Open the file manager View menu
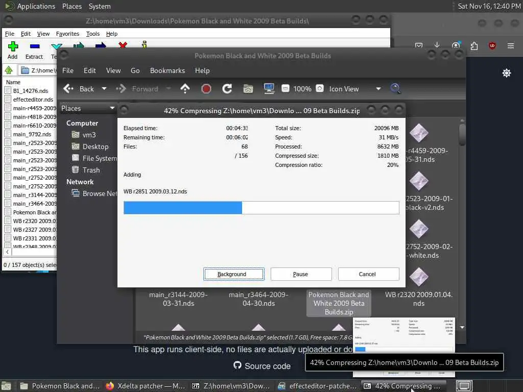523x392 pixels. [x=113, y=70]
